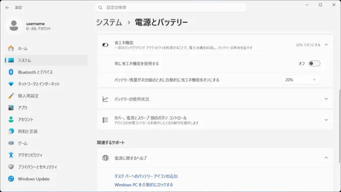Click 関連するサポート heading

111,143
